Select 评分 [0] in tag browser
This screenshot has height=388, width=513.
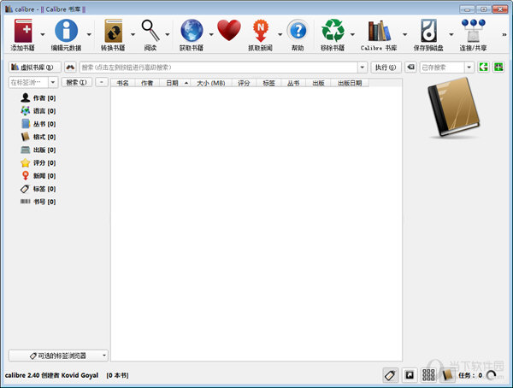(x=38, y=162)
